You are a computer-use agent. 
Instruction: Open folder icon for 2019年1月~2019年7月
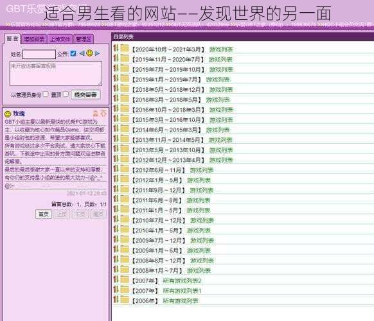(125, 78)
